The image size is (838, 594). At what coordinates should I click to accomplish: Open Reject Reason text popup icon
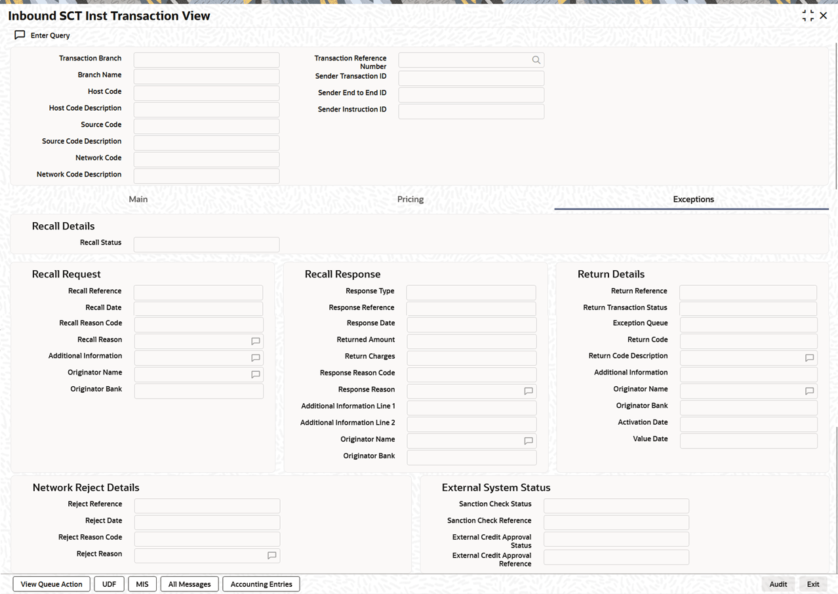[x=272, y=556]
